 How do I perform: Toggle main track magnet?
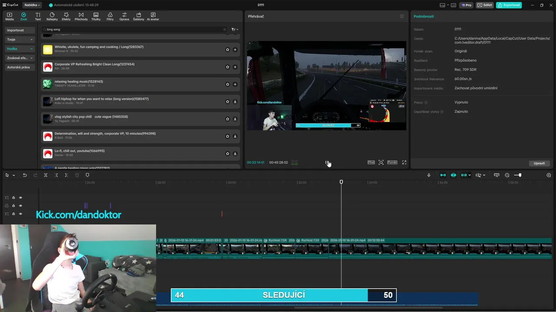(443, 175)
